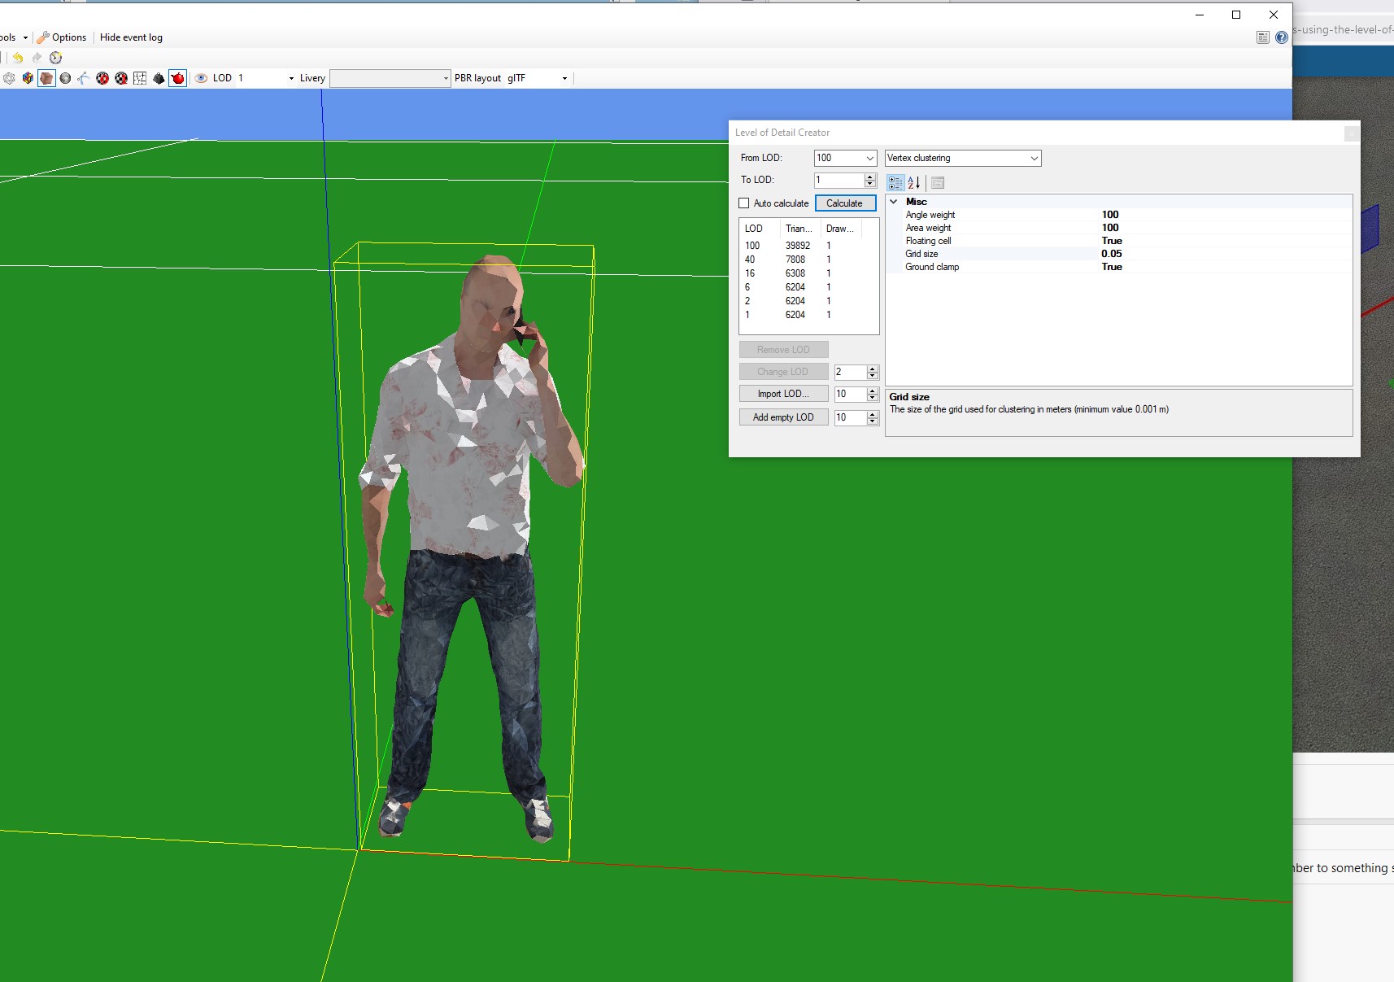Click the gray shaded sphere view icon
The width and height of the screenshot is (1394, 982).
65,78
